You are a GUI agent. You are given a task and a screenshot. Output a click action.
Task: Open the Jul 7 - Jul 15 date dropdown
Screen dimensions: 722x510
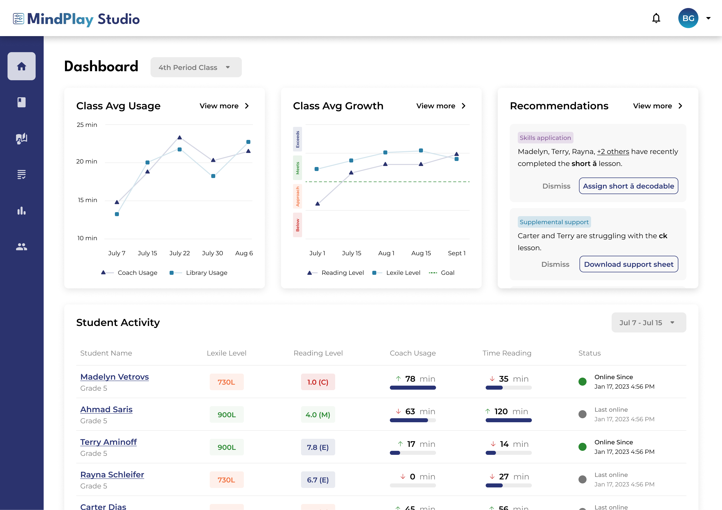pyautogui.click(x=648, y=322)
